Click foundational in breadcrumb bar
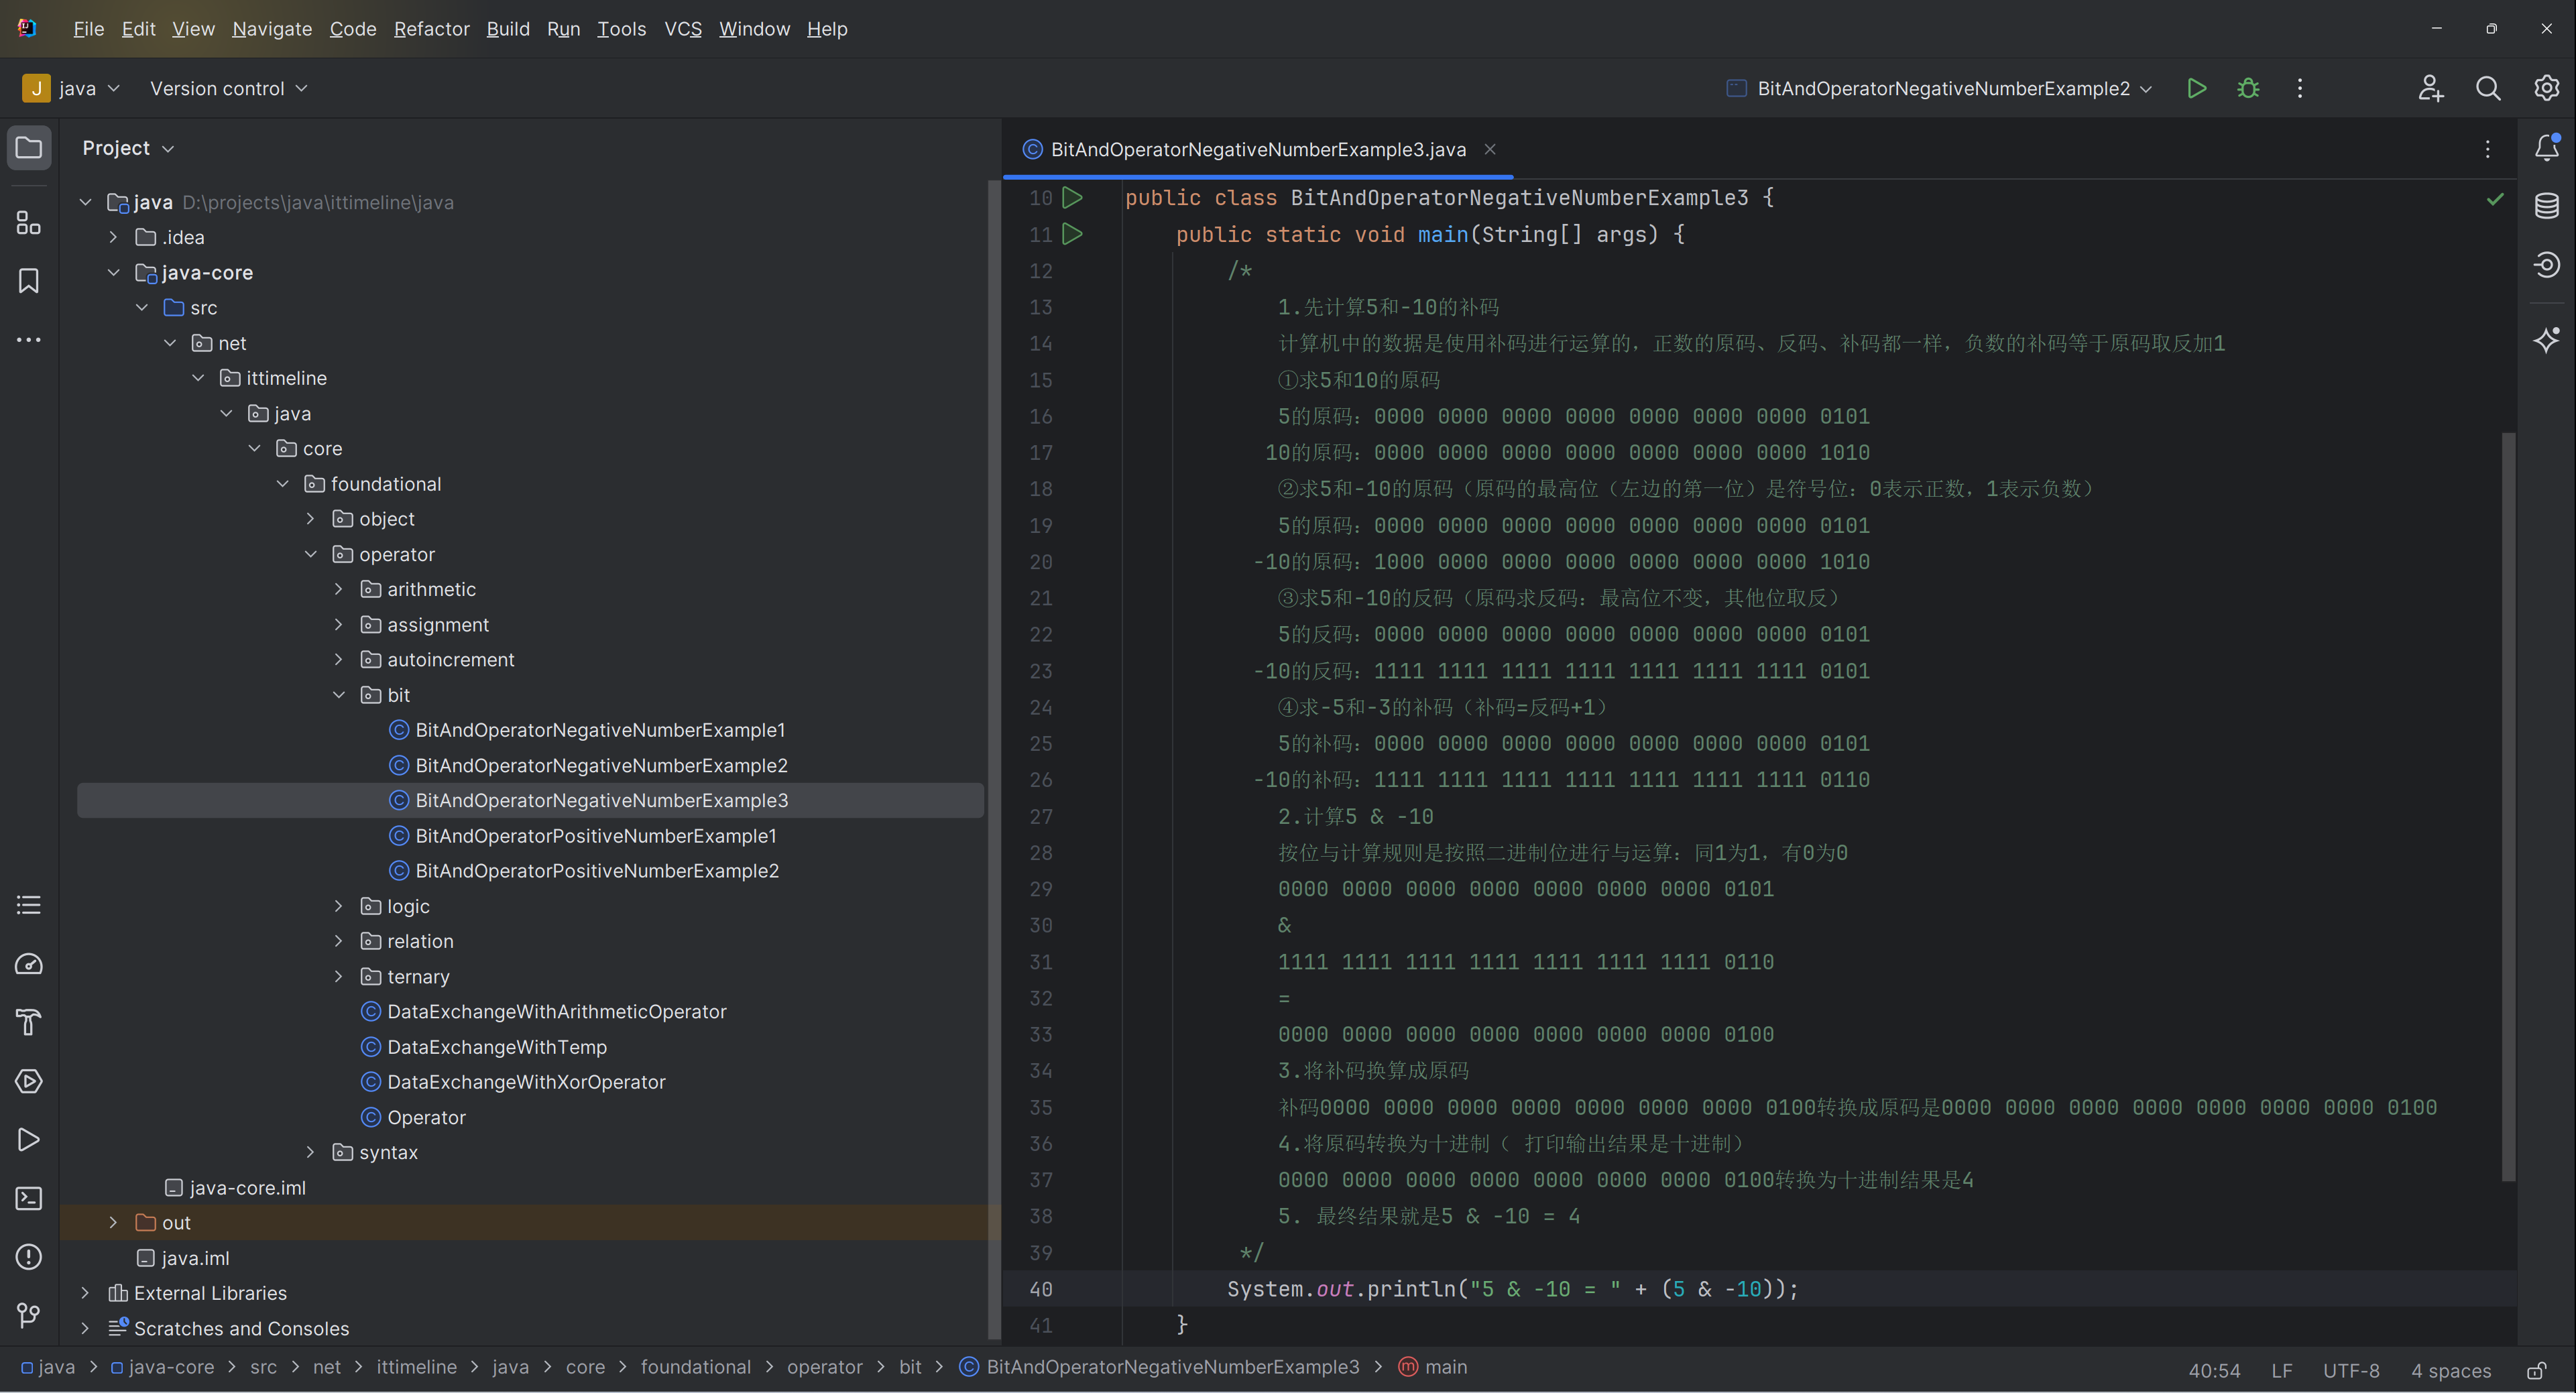This screenshot has height=1393, width=2576. (695, 1367)
